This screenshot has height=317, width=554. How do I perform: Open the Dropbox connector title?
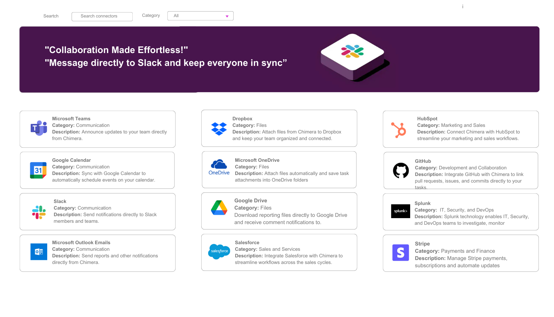tap(242, 119)
